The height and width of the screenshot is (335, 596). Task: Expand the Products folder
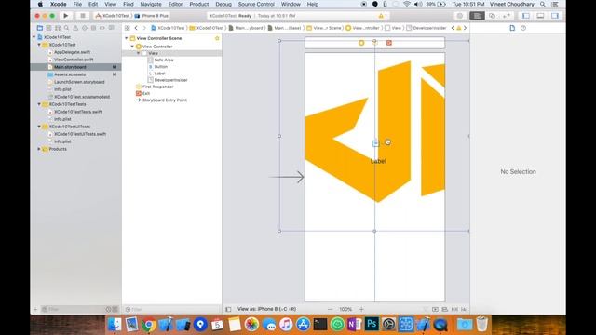point(39,149)
